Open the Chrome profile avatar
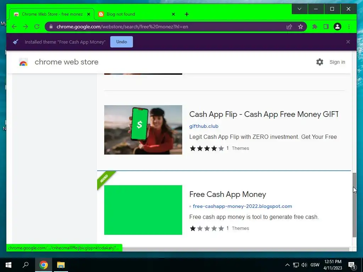This screenshot has width=363, height=272. tap(337, 27)
